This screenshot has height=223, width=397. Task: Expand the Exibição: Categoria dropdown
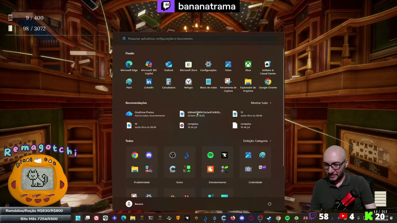(x=257, y=141)
